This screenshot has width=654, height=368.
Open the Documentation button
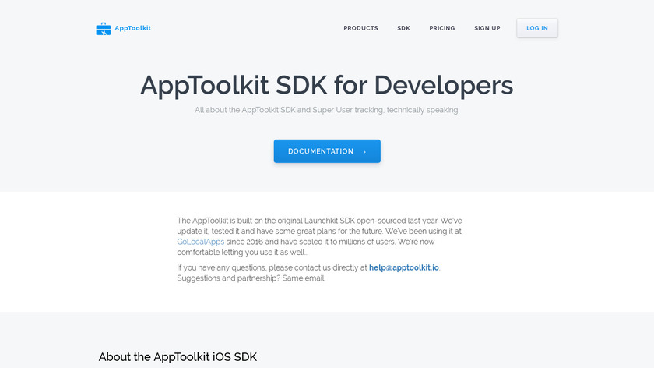[x=327, y=151]
